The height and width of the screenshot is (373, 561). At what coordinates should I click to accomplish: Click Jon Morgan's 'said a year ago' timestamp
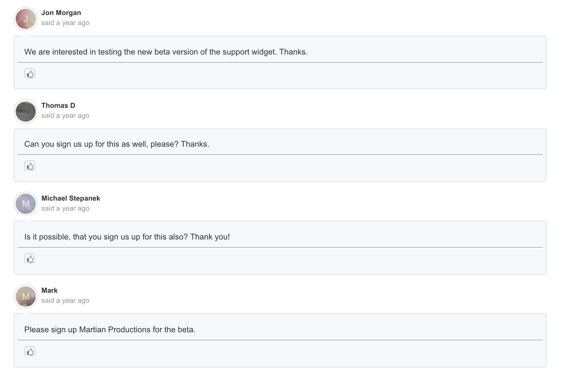65,23
